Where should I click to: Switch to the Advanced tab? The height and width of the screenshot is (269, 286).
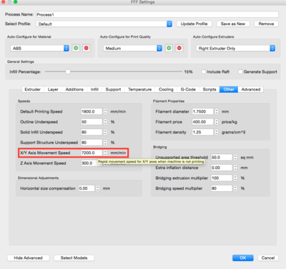[x=251, y=89]
